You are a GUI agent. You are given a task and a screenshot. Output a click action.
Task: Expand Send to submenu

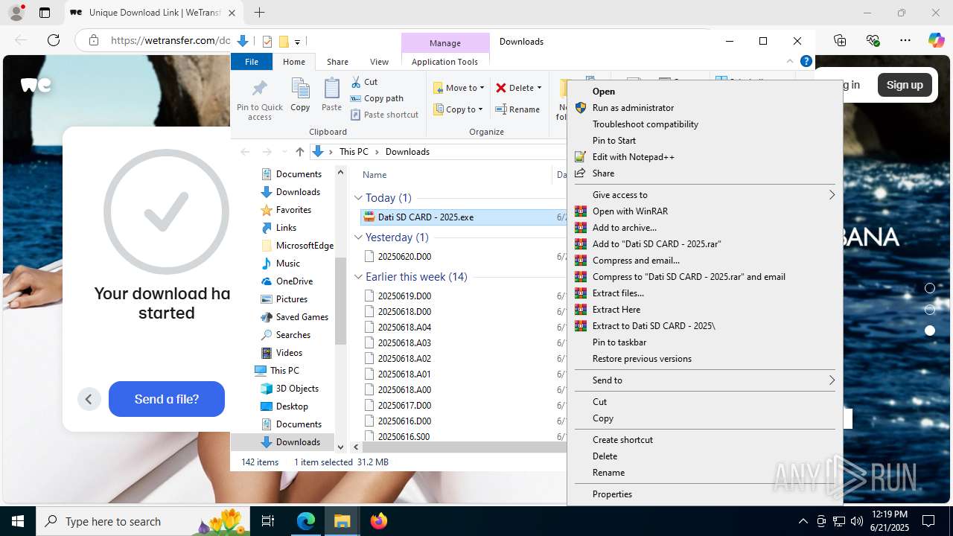[704, 380]
